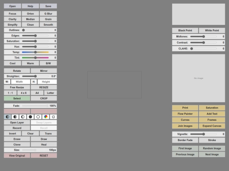The height and width of the screenshot is (171, 229).
Task: Click the Rotate button
Action: 17,71
